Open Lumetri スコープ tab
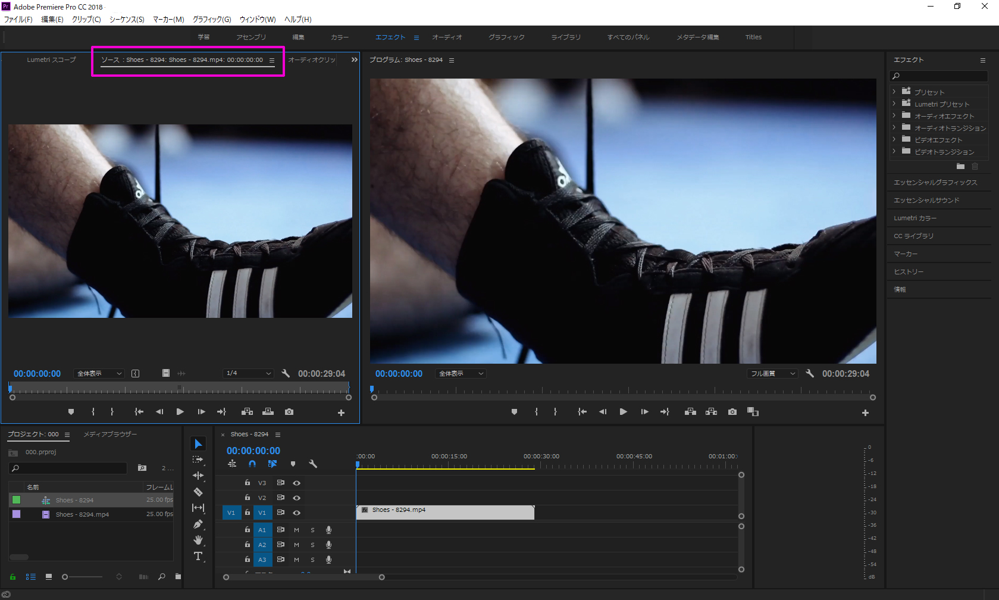This screenshot has height=600, width=999. click(51, 60)
